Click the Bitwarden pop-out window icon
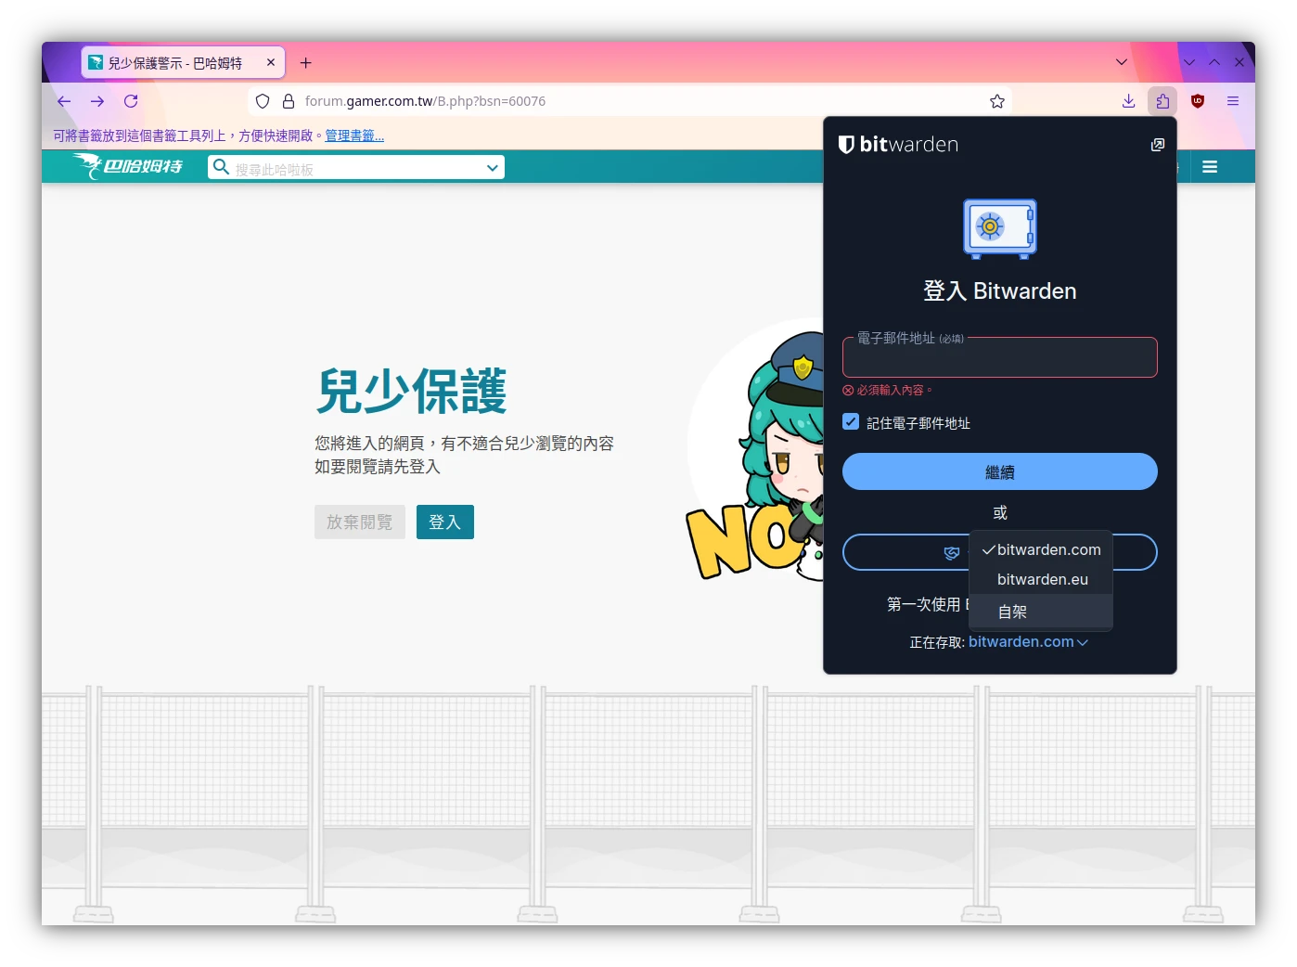The height and width of the screenshot is (967, 1297). click(1157, 145)
